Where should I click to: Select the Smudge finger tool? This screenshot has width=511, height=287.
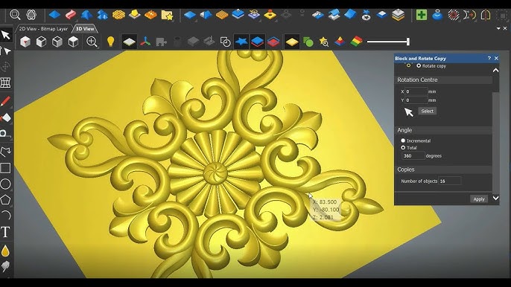(5, 266)
